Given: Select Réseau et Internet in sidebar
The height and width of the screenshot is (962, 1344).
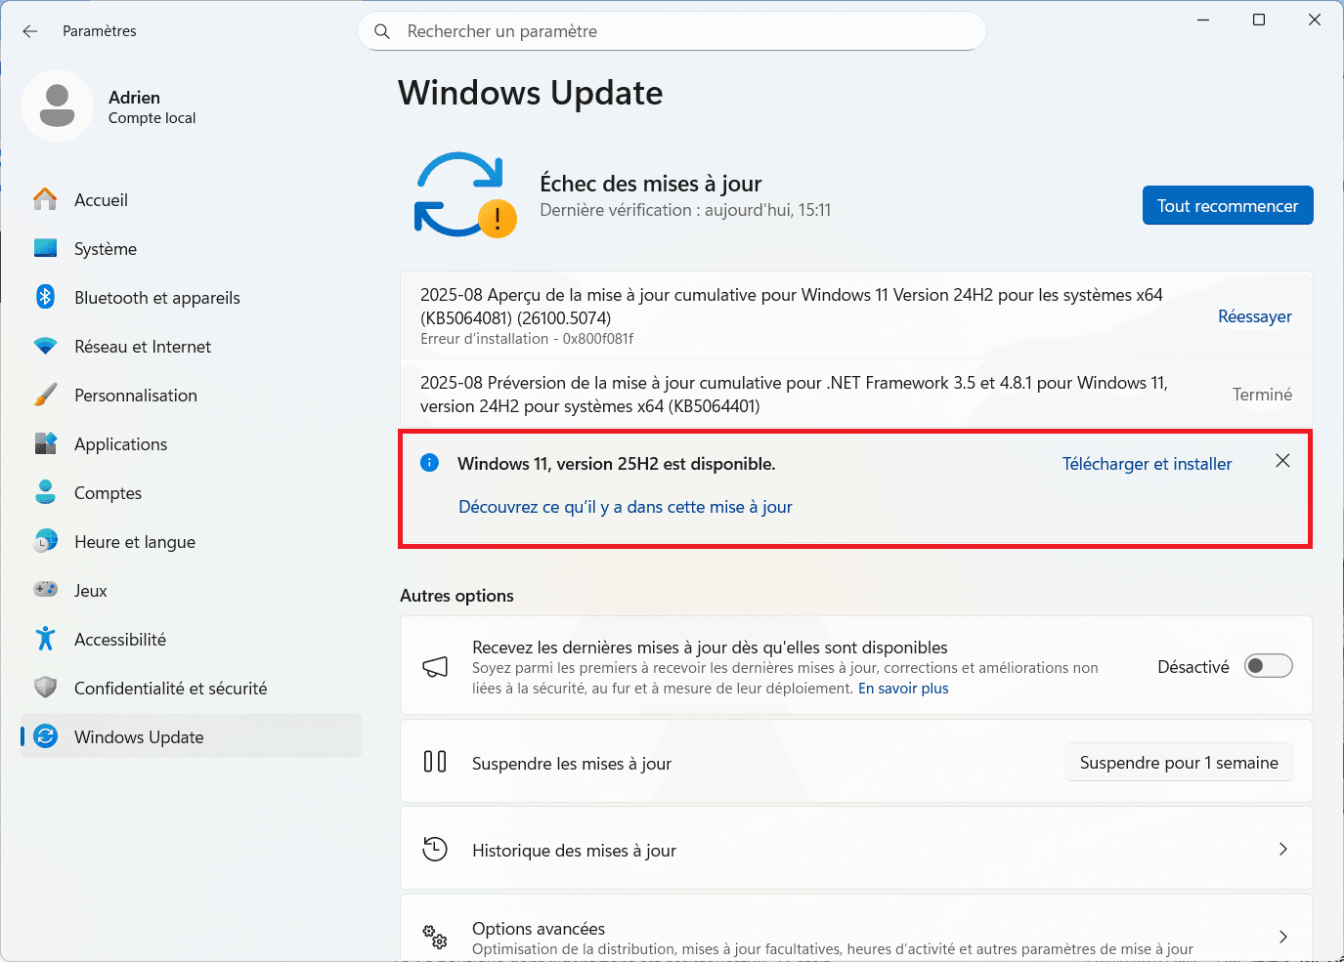Looking at the screenshot, I should pos(191,346).
